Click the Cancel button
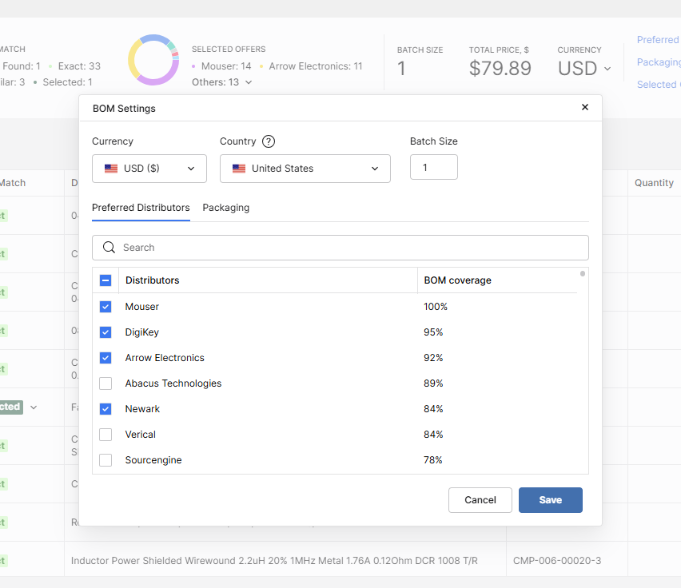 tap(480, 500)
